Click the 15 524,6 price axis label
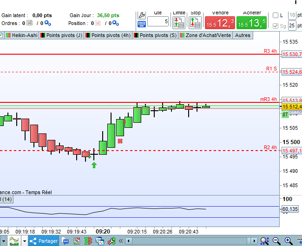 coord(292,72)
